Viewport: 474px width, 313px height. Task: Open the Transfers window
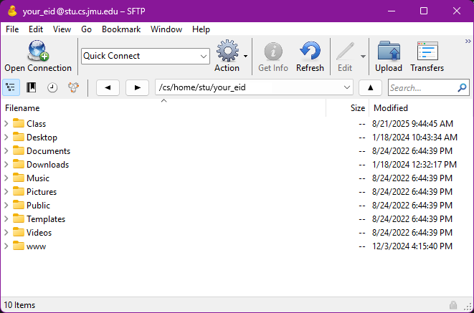click(427, 52)
